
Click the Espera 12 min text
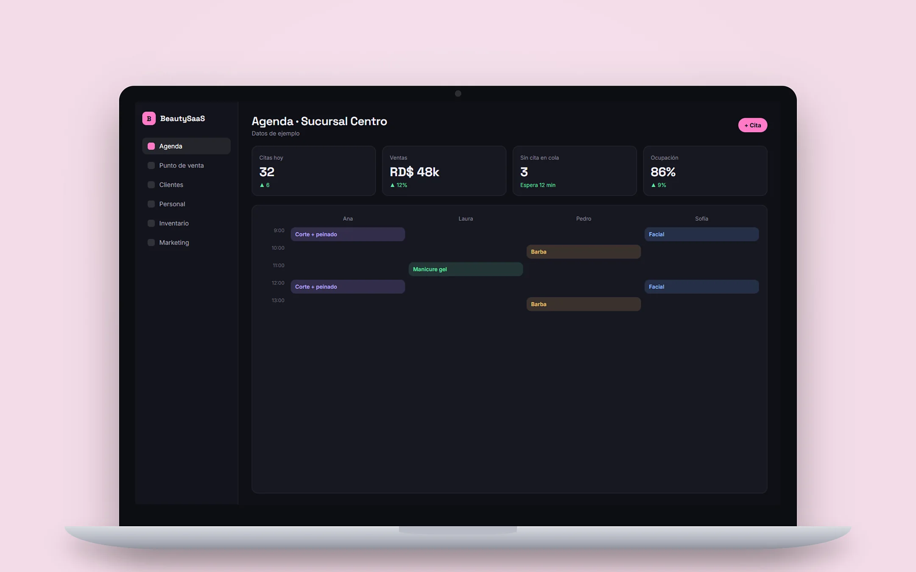(538, 185)
